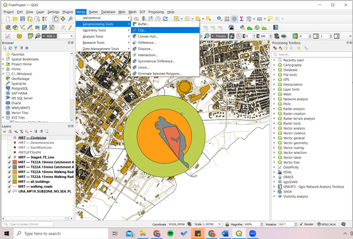Enable the MRT — CircleLine layer checkbox

coord(10,137)
